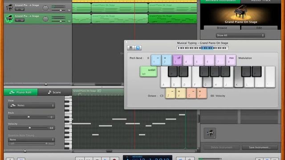
Task: Open the Browse tab
Action: point(222,28)
